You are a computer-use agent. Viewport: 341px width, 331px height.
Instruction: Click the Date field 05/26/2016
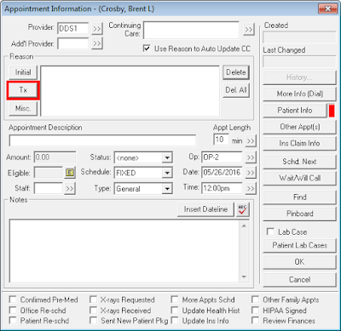pos(222,173)
